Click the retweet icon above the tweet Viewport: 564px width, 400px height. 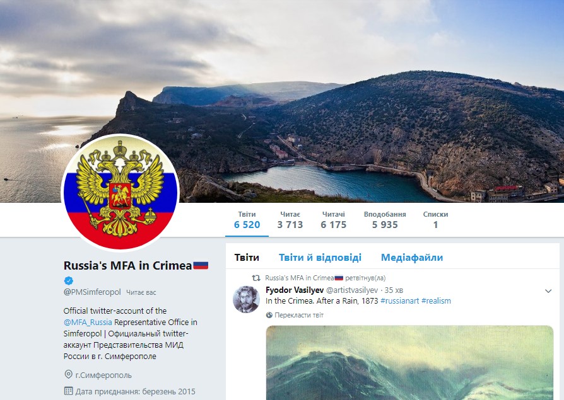pos(256,278)
